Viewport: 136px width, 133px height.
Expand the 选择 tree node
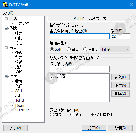(x=12, y=67)
